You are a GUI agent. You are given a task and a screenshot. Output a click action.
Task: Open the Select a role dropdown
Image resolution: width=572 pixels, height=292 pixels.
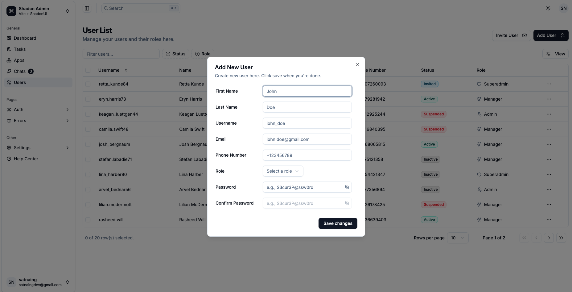pyautogui.click(x=283, y=171)
